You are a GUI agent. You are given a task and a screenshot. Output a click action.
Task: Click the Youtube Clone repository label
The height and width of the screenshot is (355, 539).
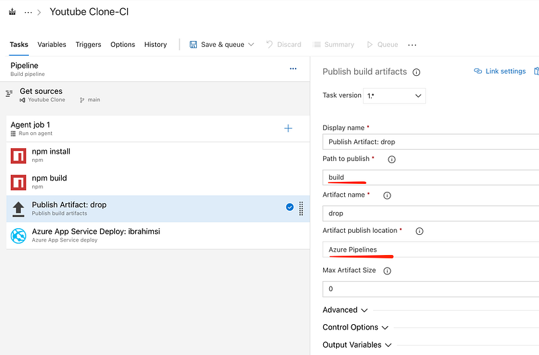46,100
